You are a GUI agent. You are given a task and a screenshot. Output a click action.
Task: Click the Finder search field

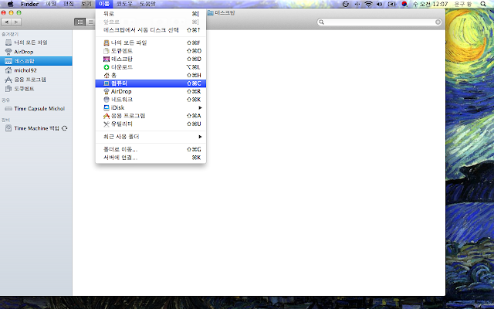tap(379, 22)
